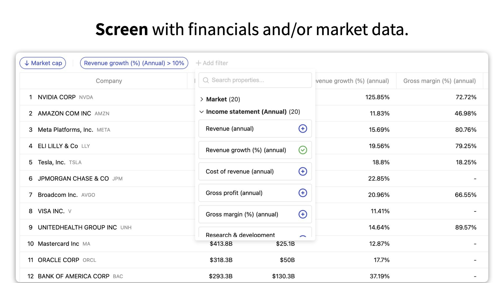Image resolution: width=504 pixels, height=283 pixels.
Task: Focus the Search properties field
Action: pyautogui.click(x=255, y=80)
